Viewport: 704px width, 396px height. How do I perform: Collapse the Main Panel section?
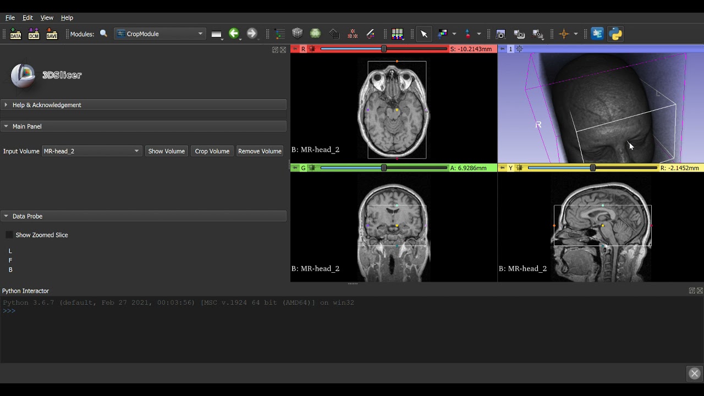click(144, 126)
